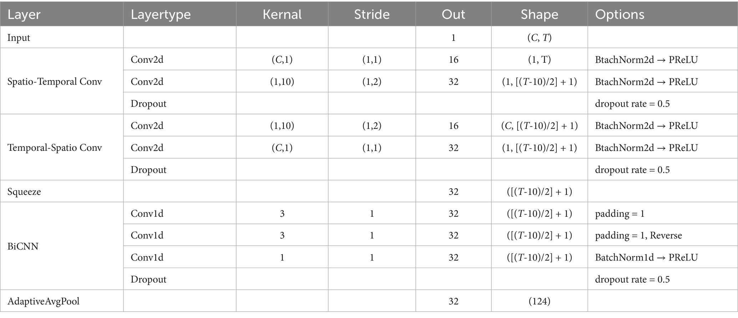Image resolution: width=738 pixels, height=318 pixels.
Task: Select the Stride column header
Action: [371, 15]
